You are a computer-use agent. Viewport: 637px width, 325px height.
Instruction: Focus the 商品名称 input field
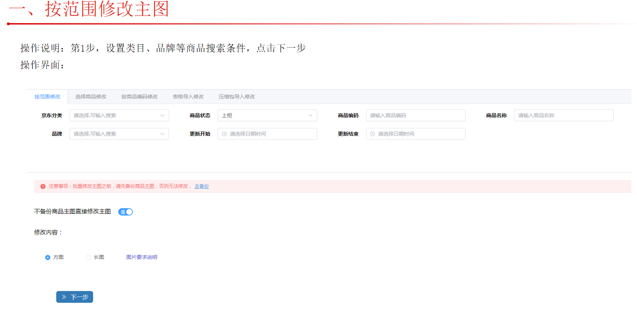tap(563, 115)
